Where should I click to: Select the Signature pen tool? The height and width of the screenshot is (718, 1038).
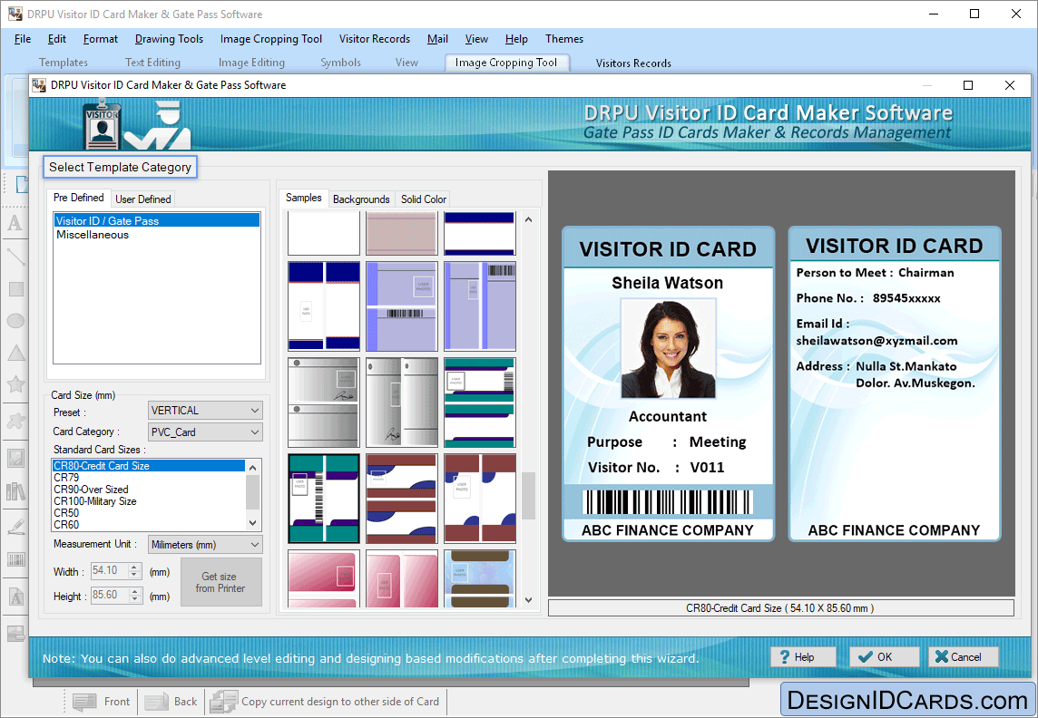[x=15, y=527]
